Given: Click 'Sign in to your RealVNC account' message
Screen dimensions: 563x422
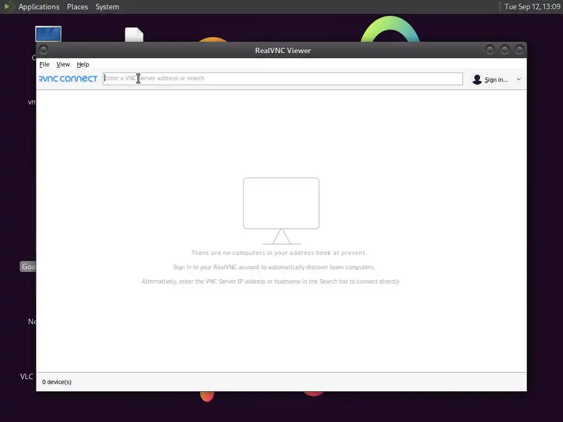Looking at the screenshot, I should click(x=274, y=267).
